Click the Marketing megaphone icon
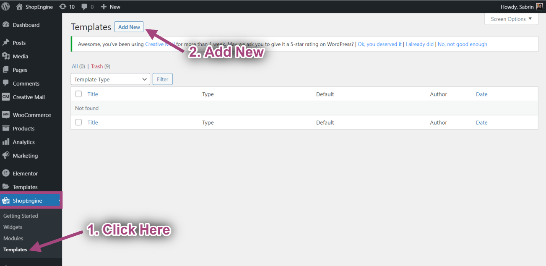 coord(6,156)
